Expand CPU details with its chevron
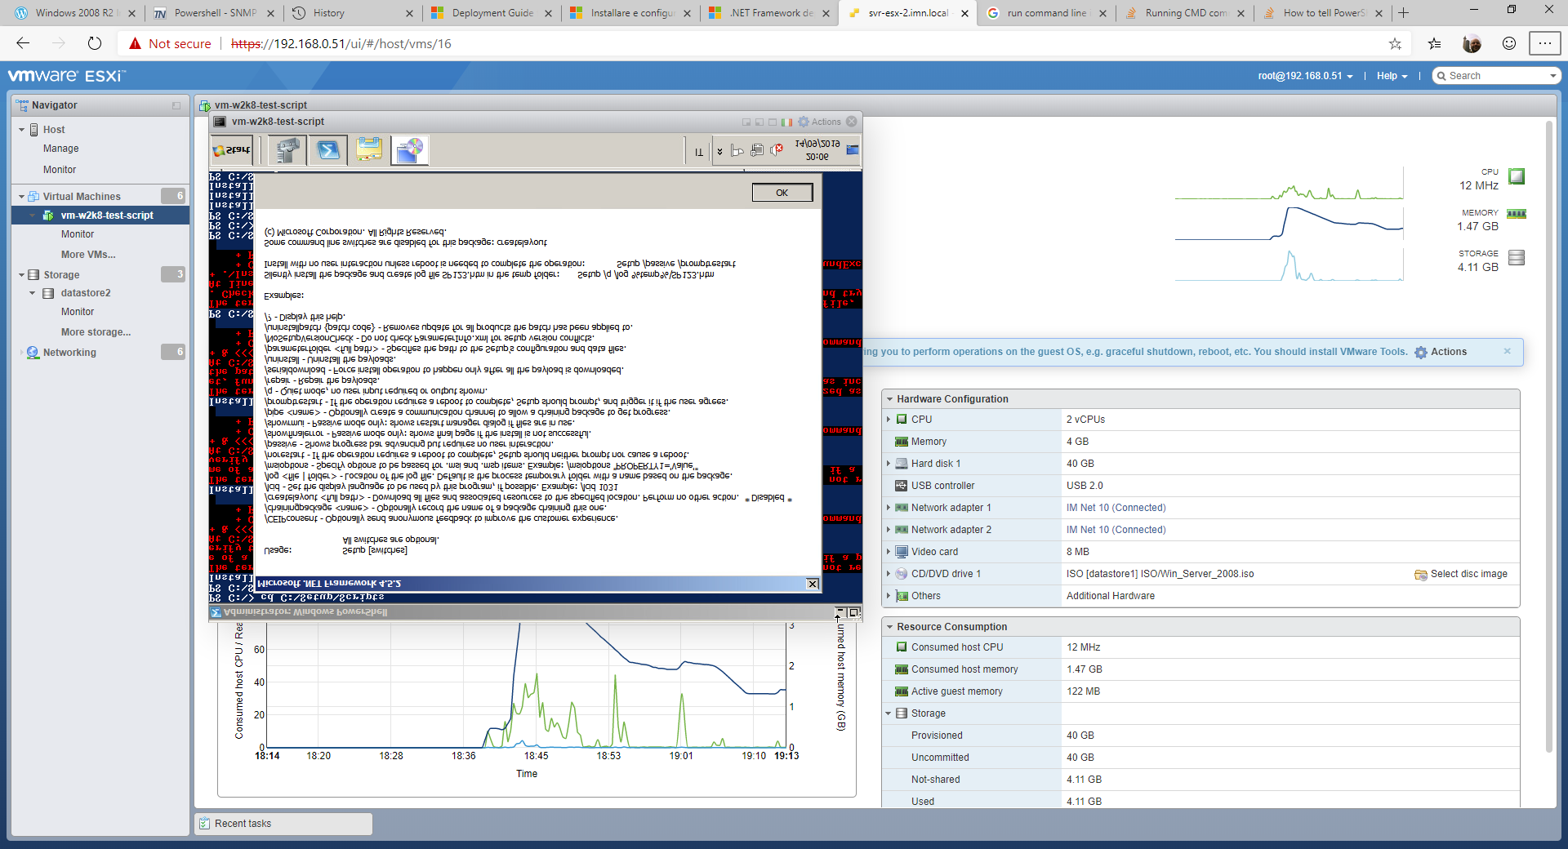The image size is (1568, 849). [890, 419]
